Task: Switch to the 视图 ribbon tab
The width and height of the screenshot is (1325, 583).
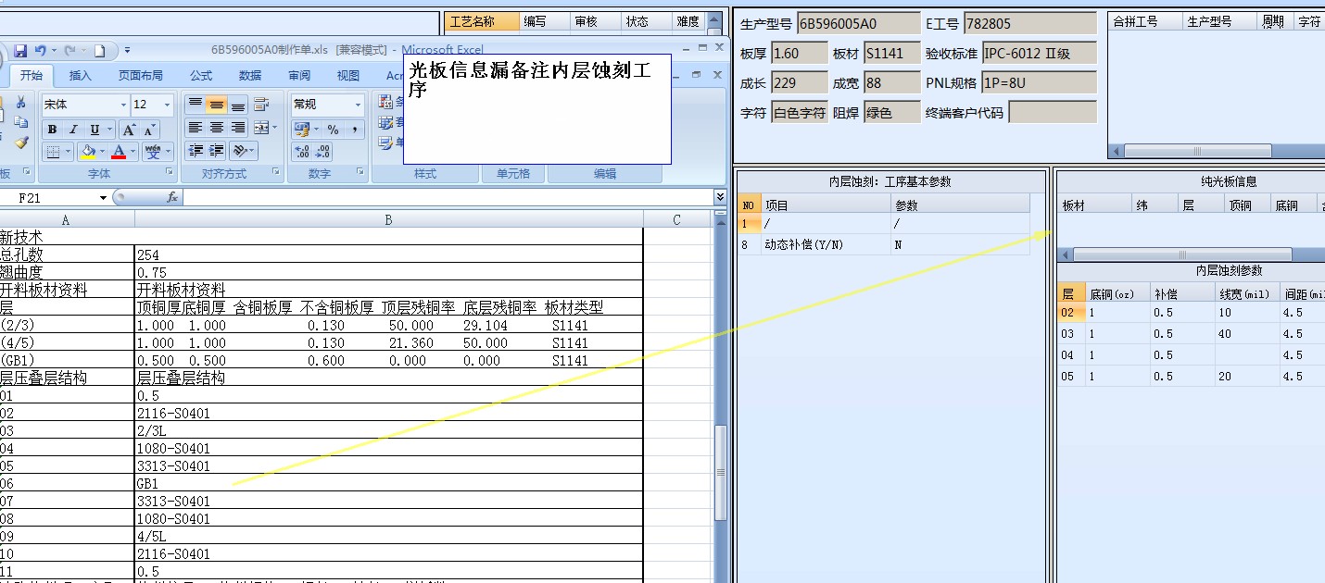Action: click(x=348, y=76)
